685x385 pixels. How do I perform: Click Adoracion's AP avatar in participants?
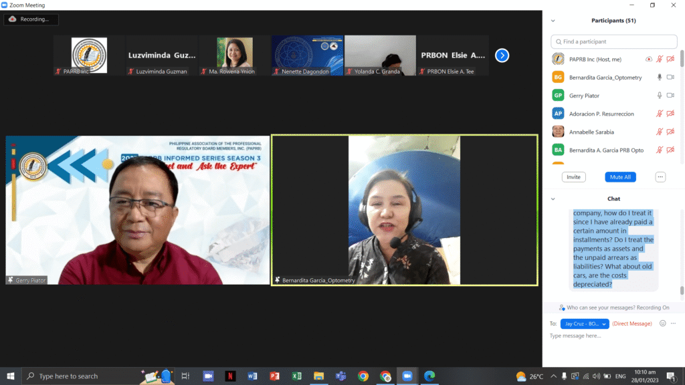[x=558, y=114]
